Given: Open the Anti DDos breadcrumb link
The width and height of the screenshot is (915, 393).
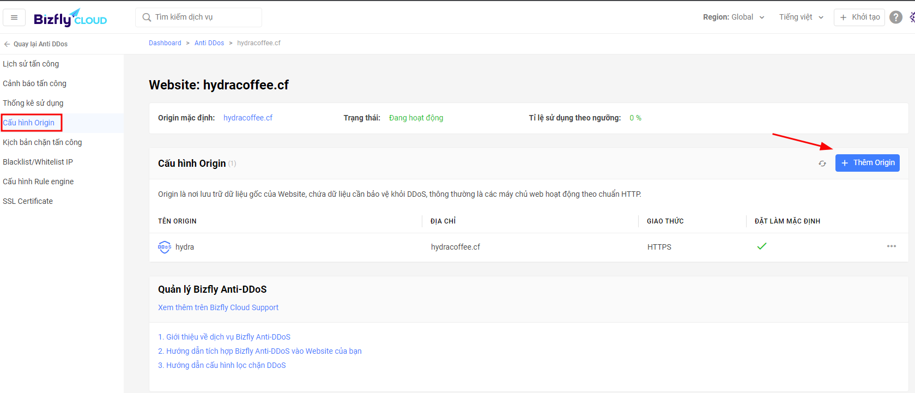Looking at the screenshot, I should (209, 43).
